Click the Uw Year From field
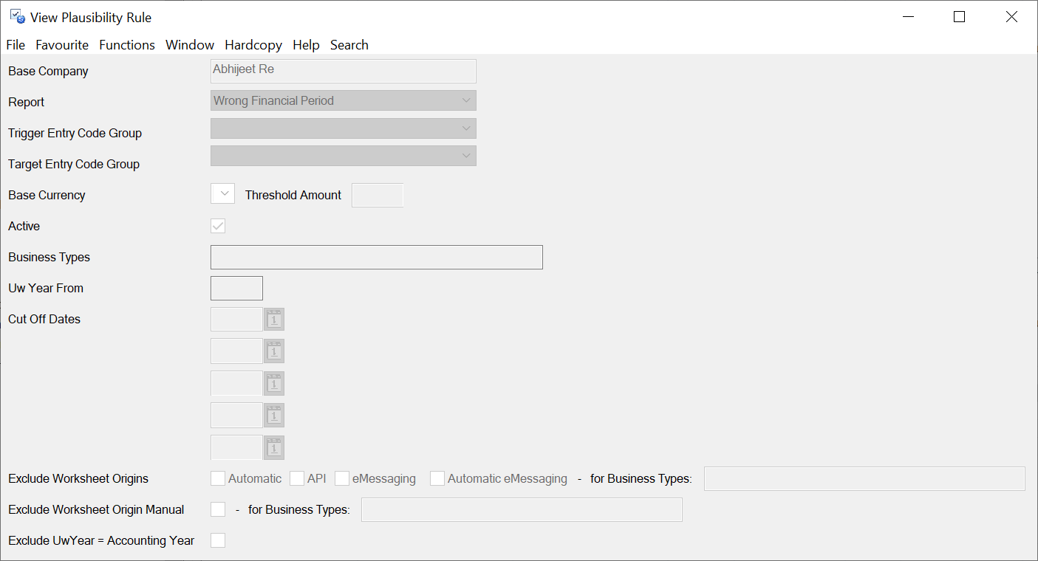 [x=236, y=289]
